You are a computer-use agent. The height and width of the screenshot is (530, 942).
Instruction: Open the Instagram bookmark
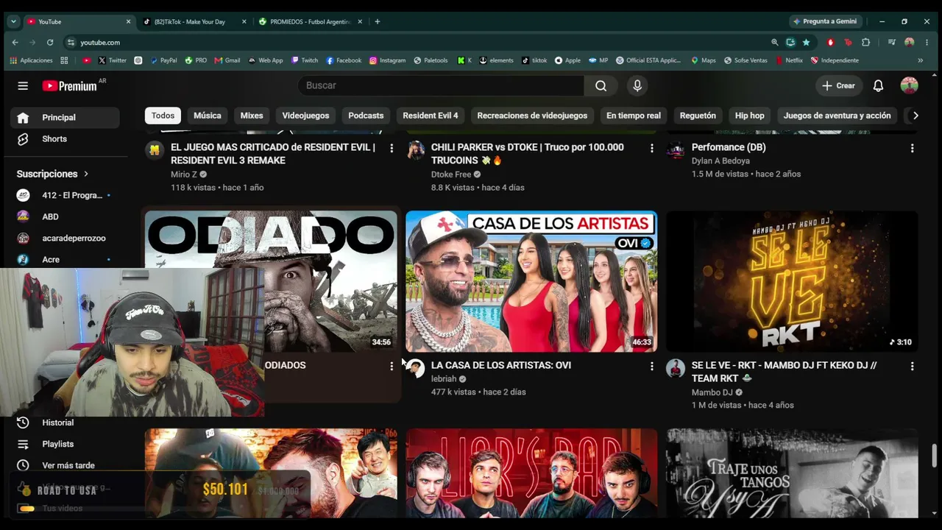tap(387, 60)
